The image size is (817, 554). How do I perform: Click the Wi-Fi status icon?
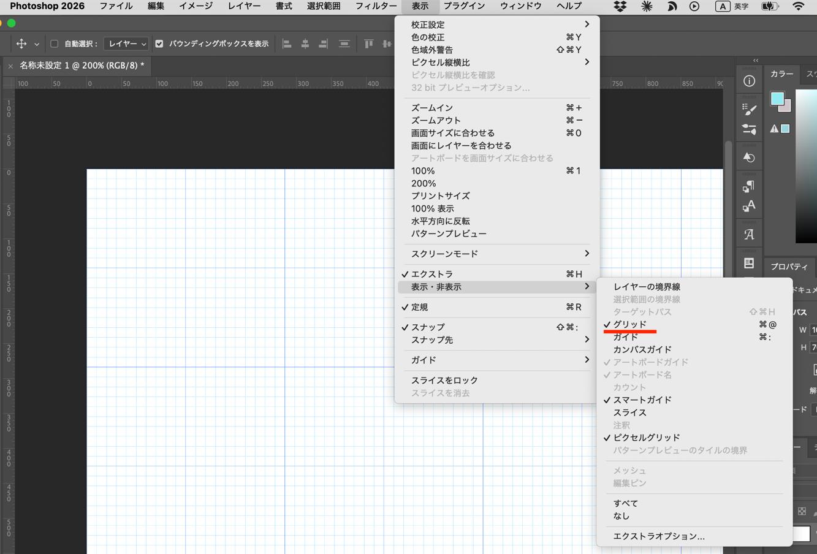pyautogui.click(x=798, y=6)
